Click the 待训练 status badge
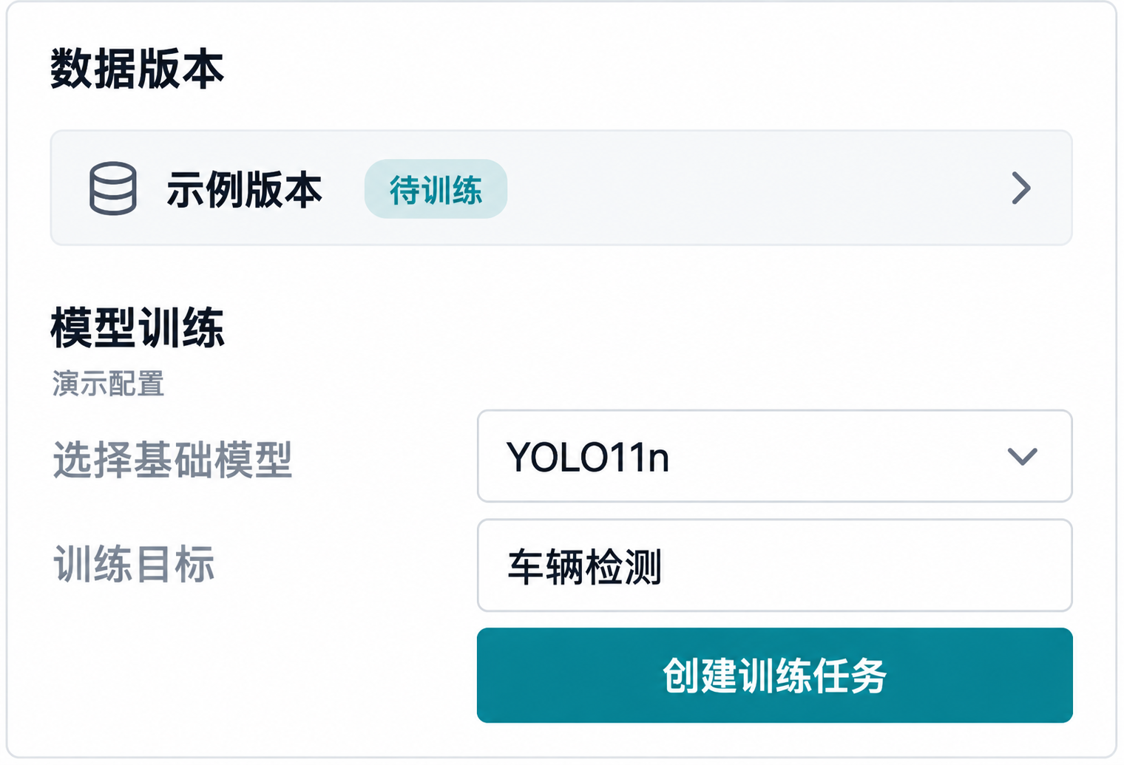 click(436, 189)
